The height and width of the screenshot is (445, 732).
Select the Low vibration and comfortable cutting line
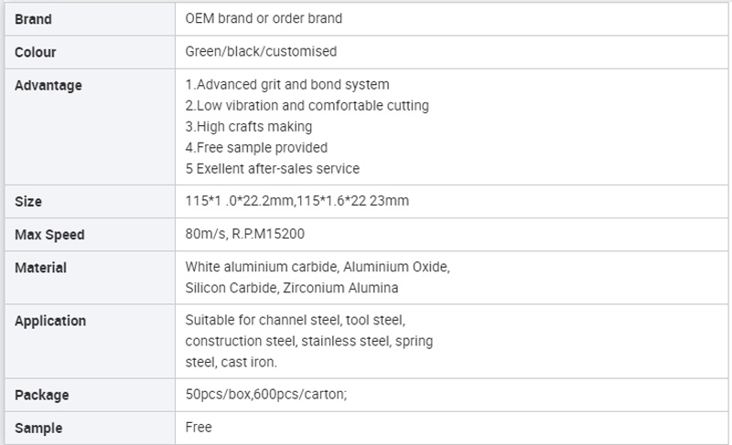tap(307, 105)
